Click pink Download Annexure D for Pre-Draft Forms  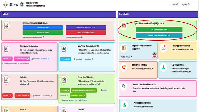click(16, 63)
